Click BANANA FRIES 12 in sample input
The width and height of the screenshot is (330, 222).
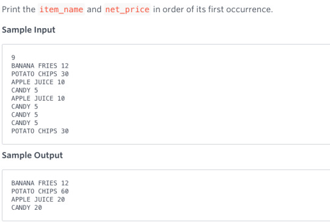tap(40, 66)
